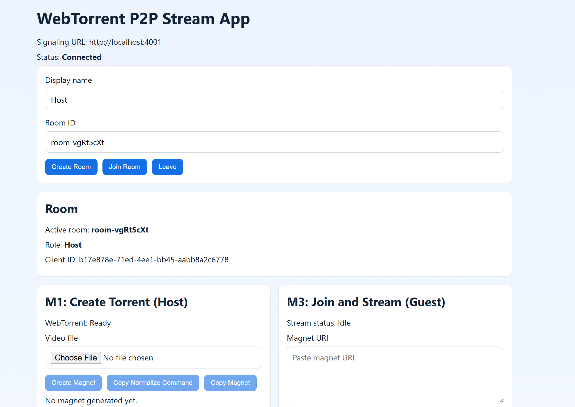Click the Status 'Connected' text

(x=82, y=57)
